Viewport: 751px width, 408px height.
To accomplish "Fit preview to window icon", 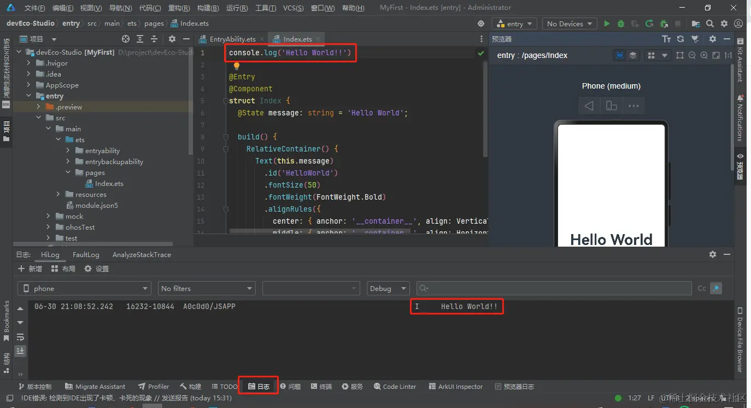I will (716, 55).
